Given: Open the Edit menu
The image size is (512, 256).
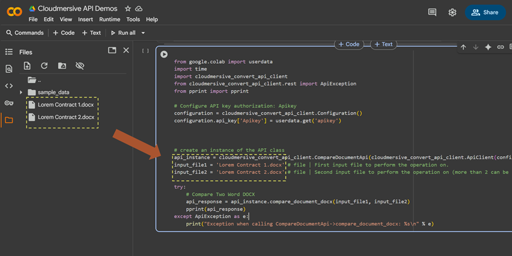Looking at the screenshot, I should (x=48, y=19).
